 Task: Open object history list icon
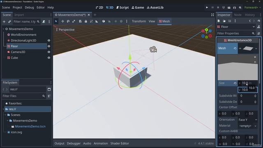(259, 21)
